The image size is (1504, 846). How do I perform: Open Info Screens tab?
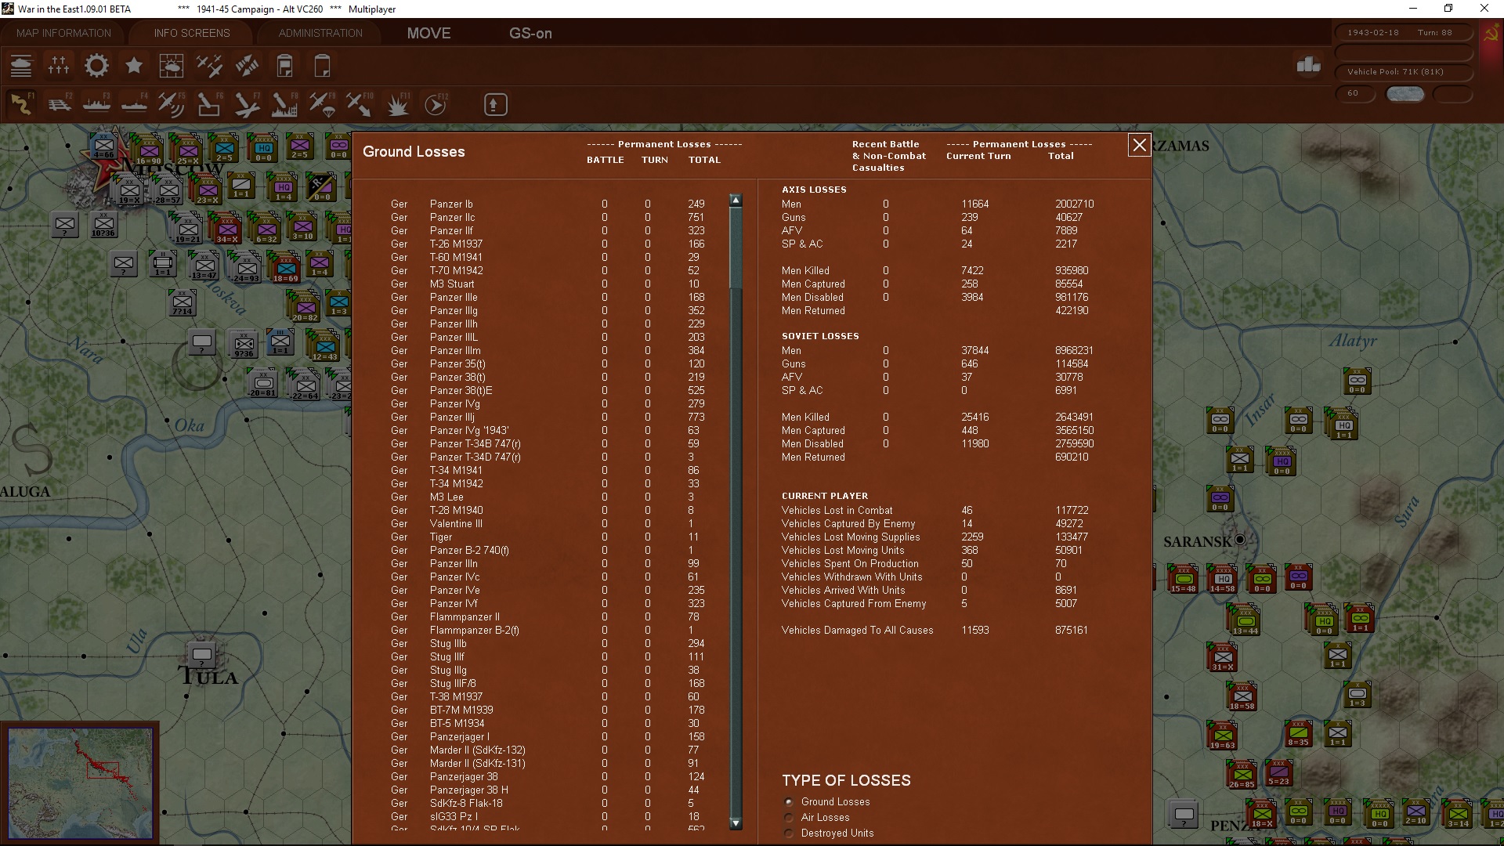[192, 33]
